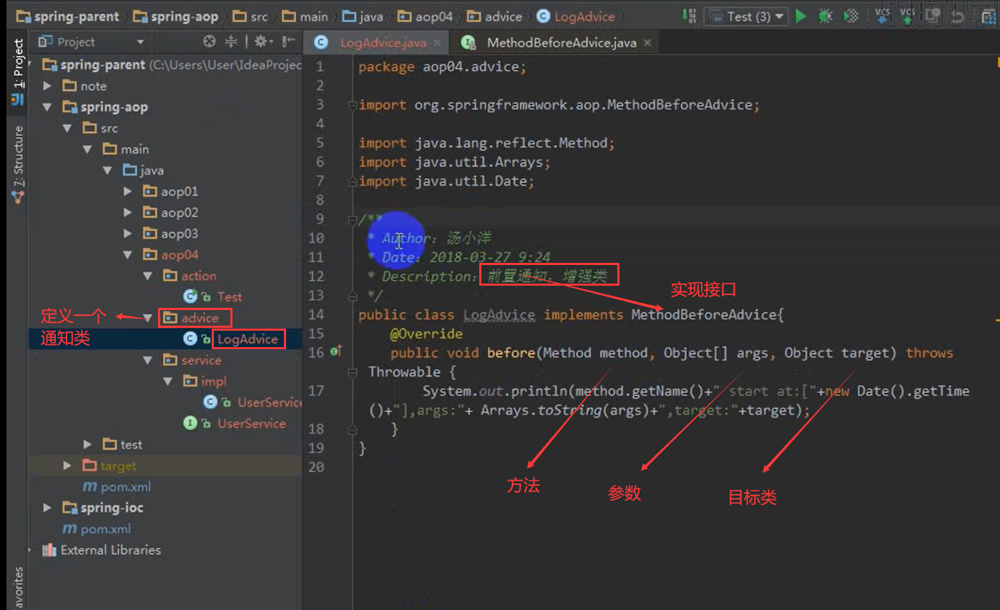Hide the Project panel with the arrow icon
Viewport: 1000px width, 610px height.
pos(288,41)
